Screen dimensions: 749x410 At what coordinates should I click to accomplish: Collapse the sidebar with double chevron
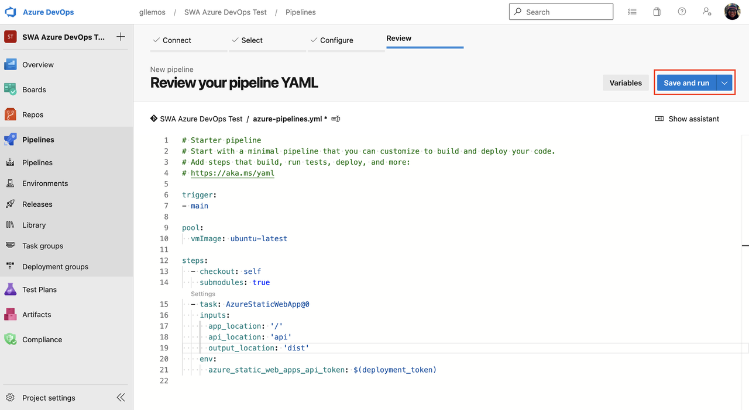click(x=121, y=398)
